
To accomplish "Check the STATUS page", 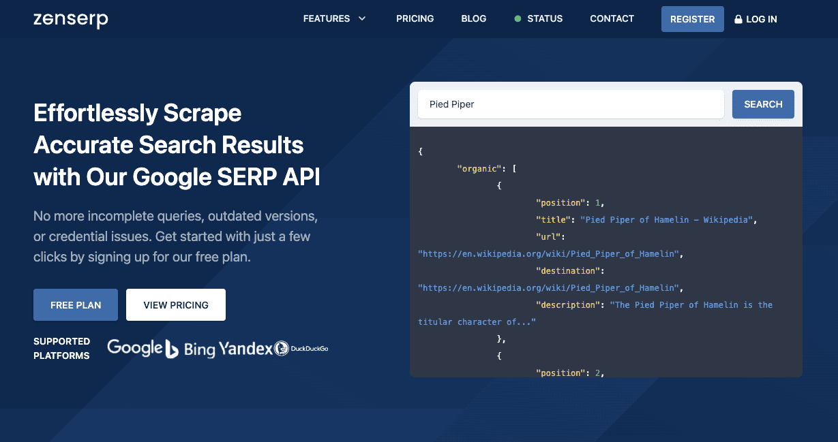I will tap(545, 18).
